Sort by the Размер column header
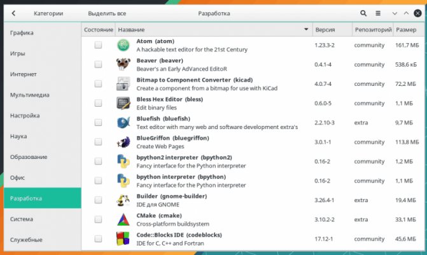The image size is (427, 255). click(409, 29)
